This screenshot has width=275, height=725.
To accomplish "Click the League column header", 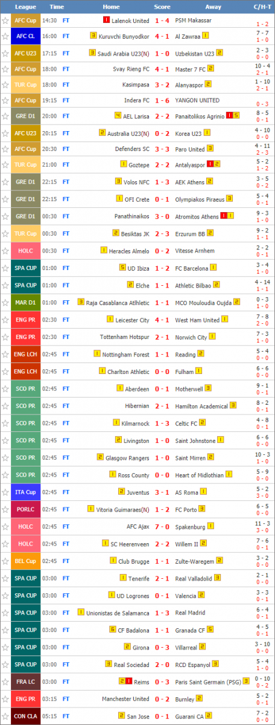I will coord(25,7).
